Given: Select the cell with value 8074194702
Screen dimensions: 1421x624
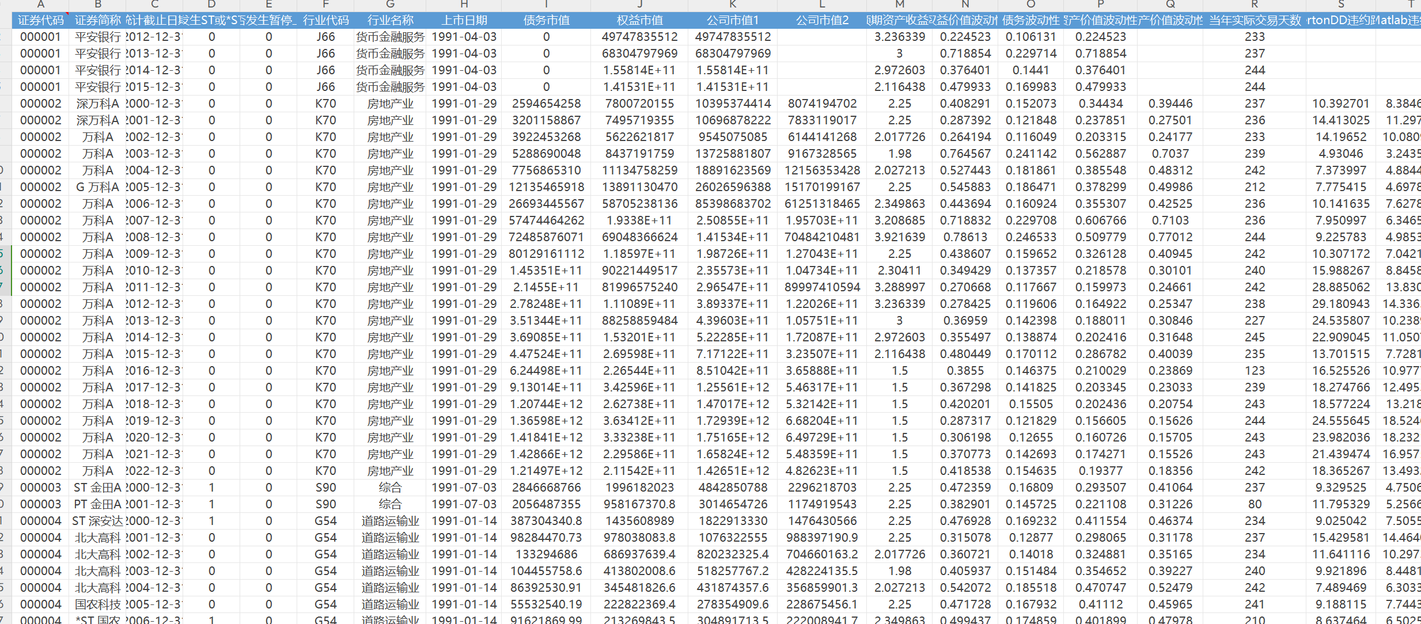Looking at the screenshot, I should click(822, 104).
